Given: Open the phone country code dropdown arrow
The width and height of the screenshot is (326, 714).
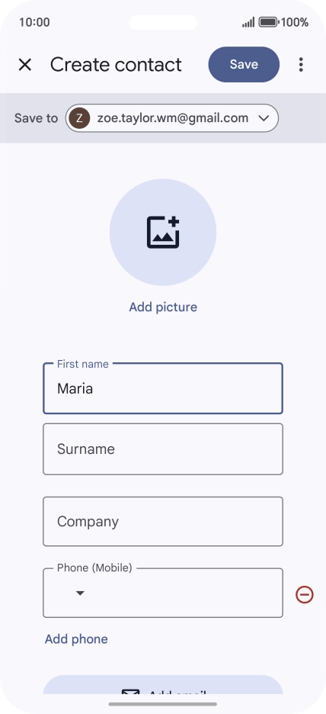Looking at the screenshot, I should click(x=80, y=593).
